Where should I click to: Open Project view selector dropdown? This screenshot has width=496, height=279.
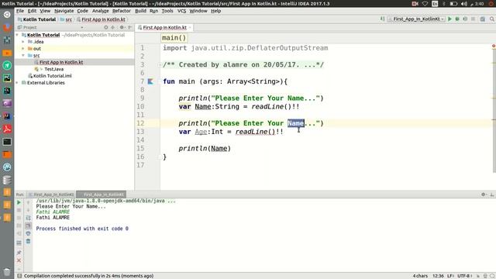82,28
